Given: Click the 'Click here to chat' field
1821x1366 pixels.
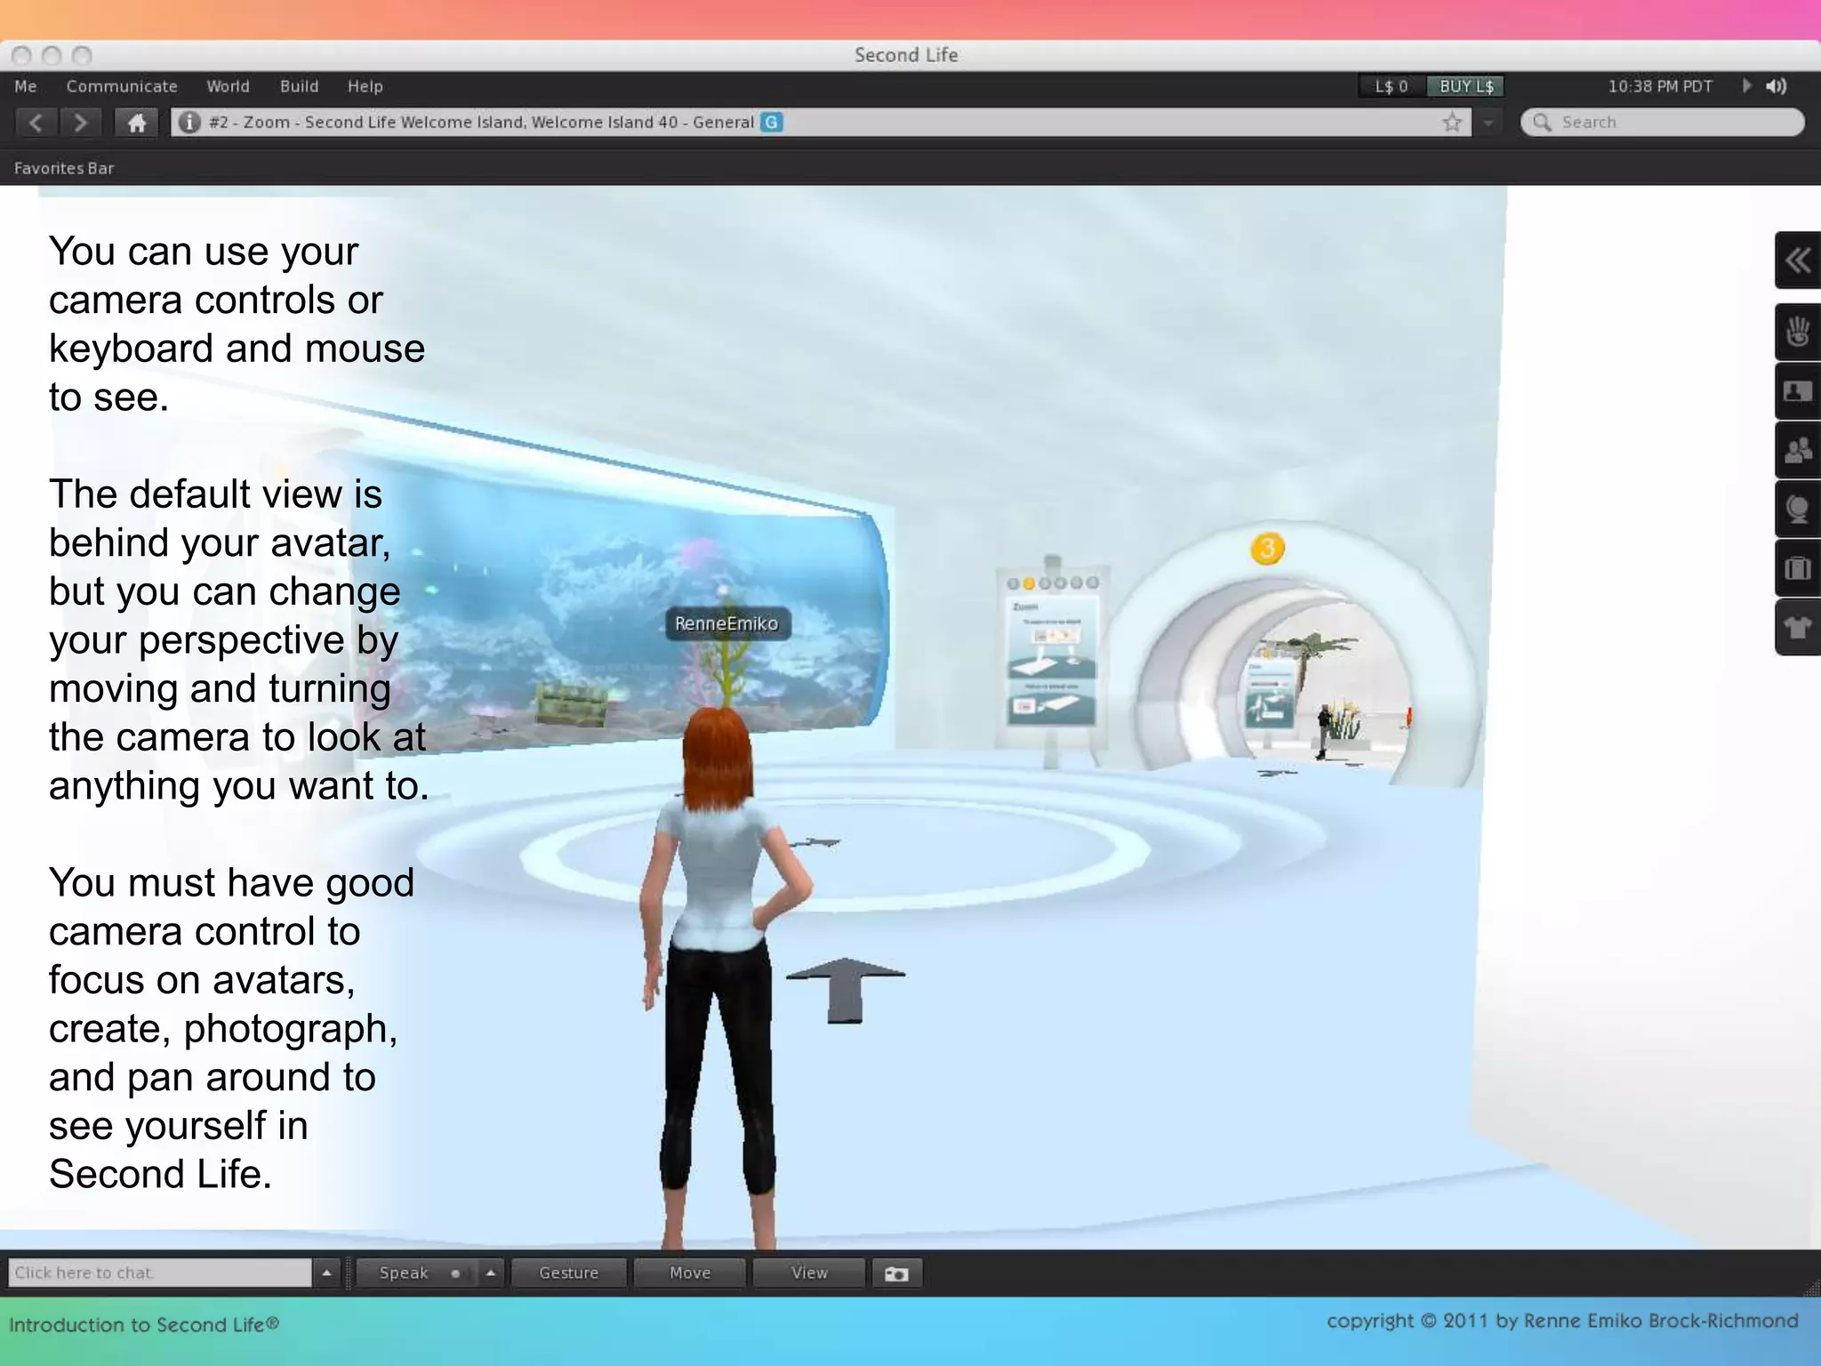Looking at the screenshot, I should (x=160, y=1273).
